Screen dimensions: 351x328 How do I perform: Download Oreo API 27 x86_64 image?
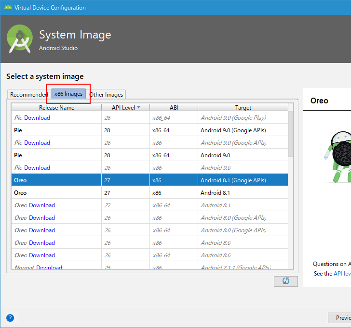pos(42,205)
